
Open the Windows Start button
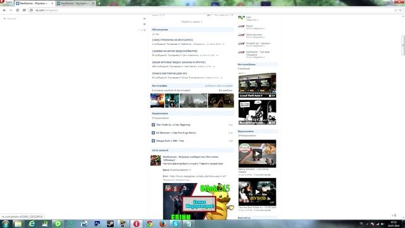click(x=5, y=224)
